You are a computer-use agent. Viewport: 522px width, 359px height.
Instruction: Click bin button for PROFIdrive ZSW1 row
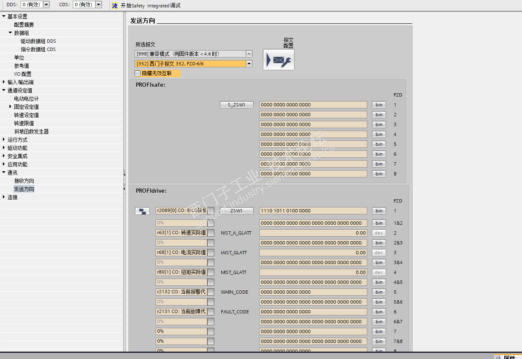379,211
